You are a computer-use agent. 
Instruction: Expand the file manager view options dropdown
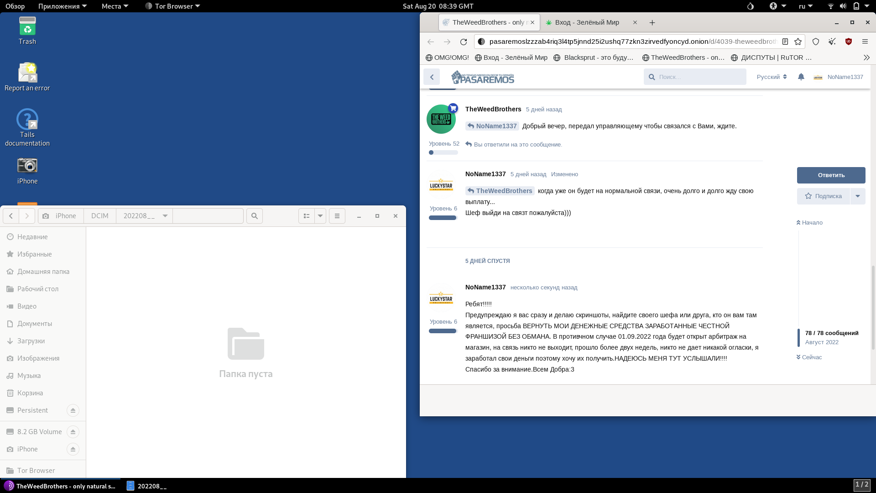tap(320, 216)
